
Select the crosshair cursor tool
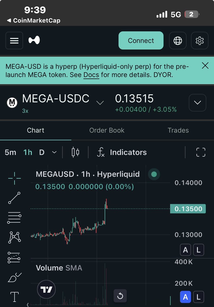15,179
